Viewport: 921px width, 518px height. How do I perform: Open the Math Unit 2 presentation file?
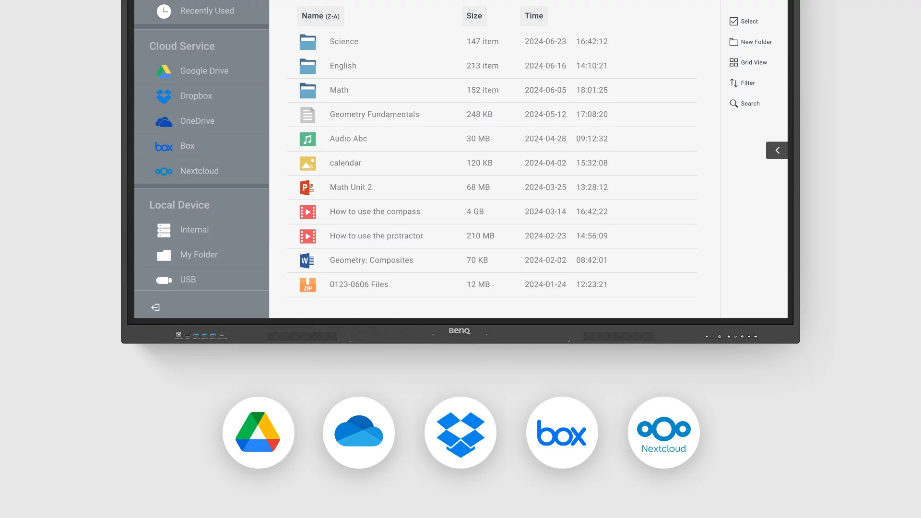pos(492,188)
